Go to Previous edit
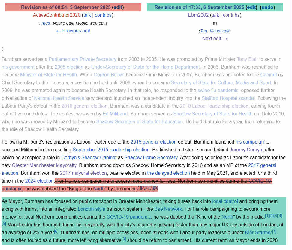 pos(73,31)
